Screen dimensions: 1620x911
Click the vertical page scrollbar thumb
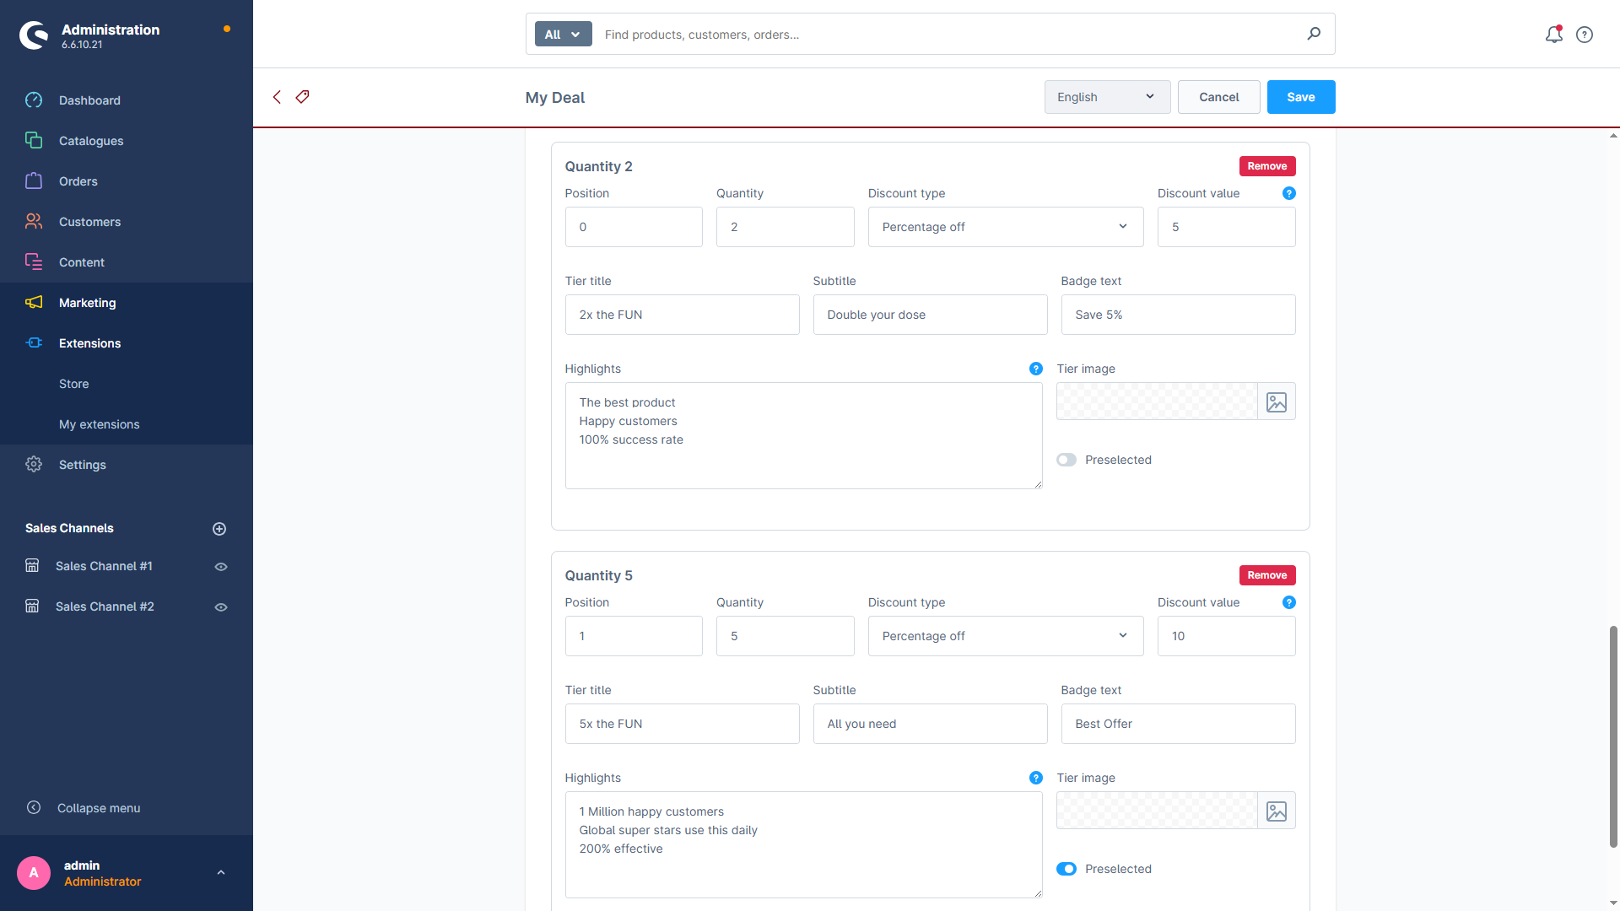[1613, 736]
